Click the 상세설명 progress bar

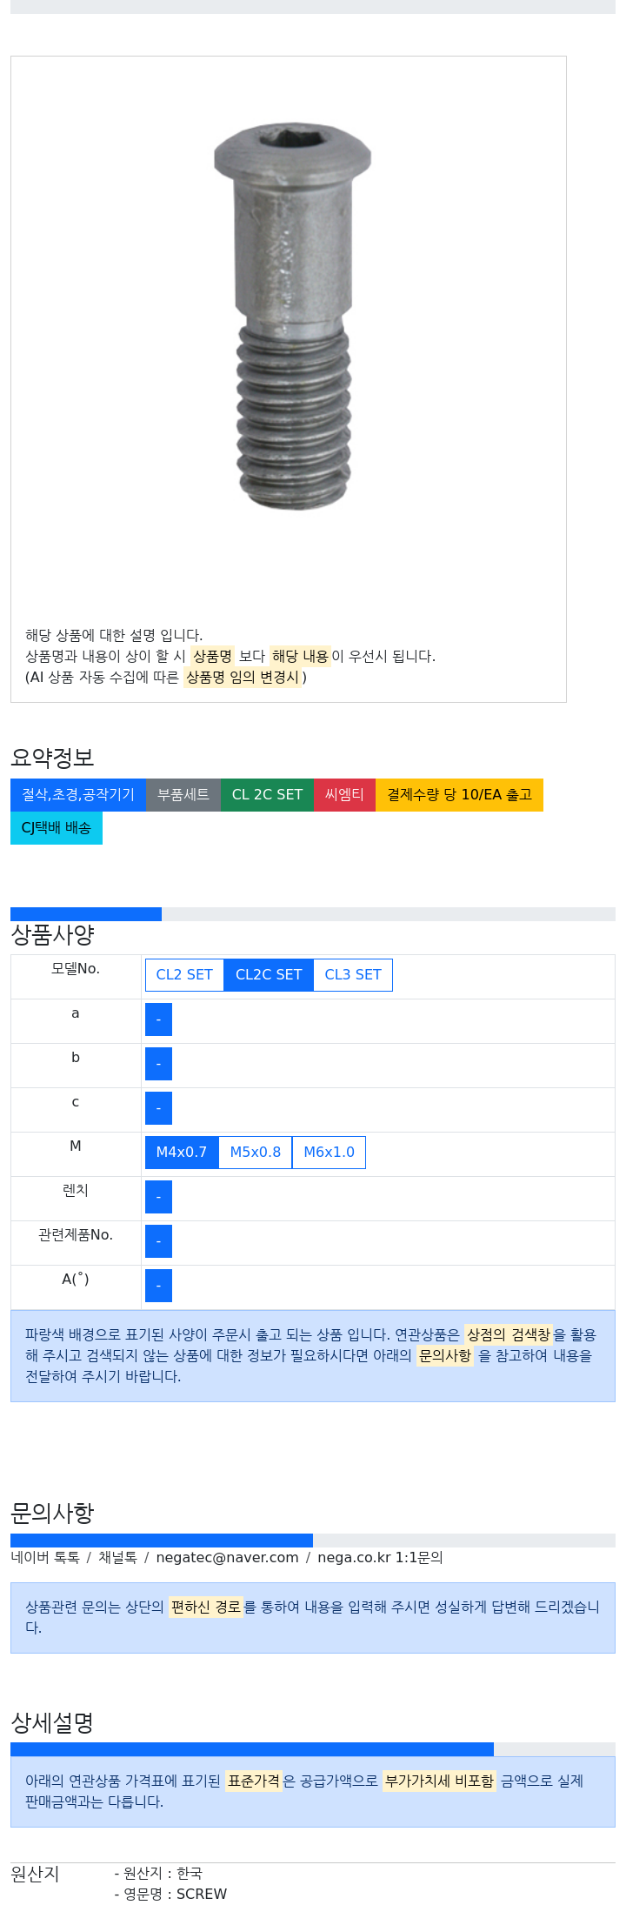click(x=313, y=1748)
